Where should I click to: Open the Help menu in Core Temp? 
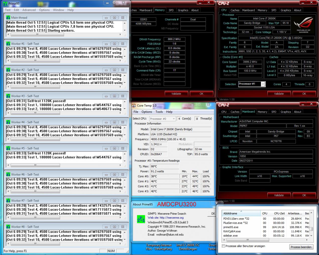(169, 112)
